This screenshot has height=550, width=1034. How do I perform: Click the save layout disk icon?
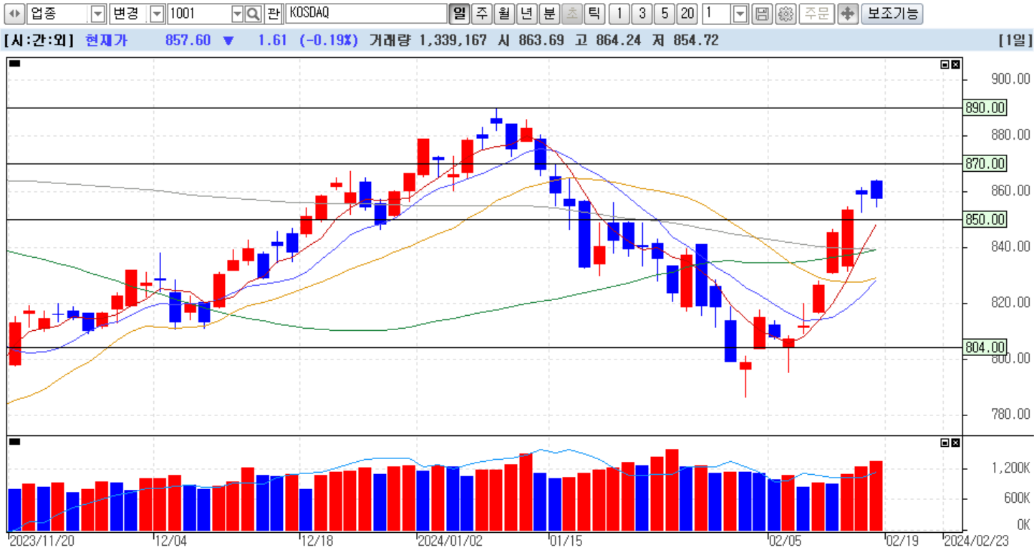tap(763, 14)
